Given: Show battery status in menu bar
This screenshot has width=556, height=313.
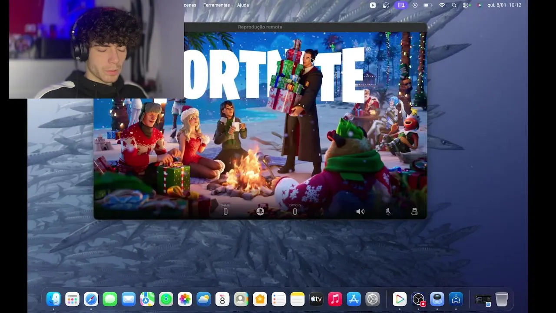Looking at the screenshot, I should pyautogui.click(x=428, y=5).
